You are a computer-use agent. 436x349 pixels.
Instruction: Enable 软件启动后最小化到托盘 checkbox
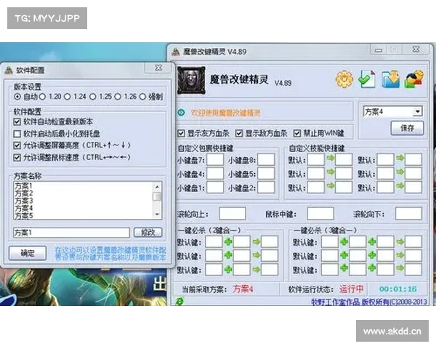coord(17,134)
